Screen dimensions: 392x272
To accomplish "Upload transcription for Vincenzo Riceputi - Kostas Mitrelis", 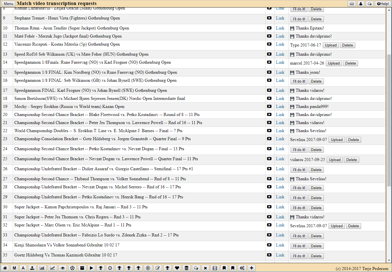I will 331,45.
